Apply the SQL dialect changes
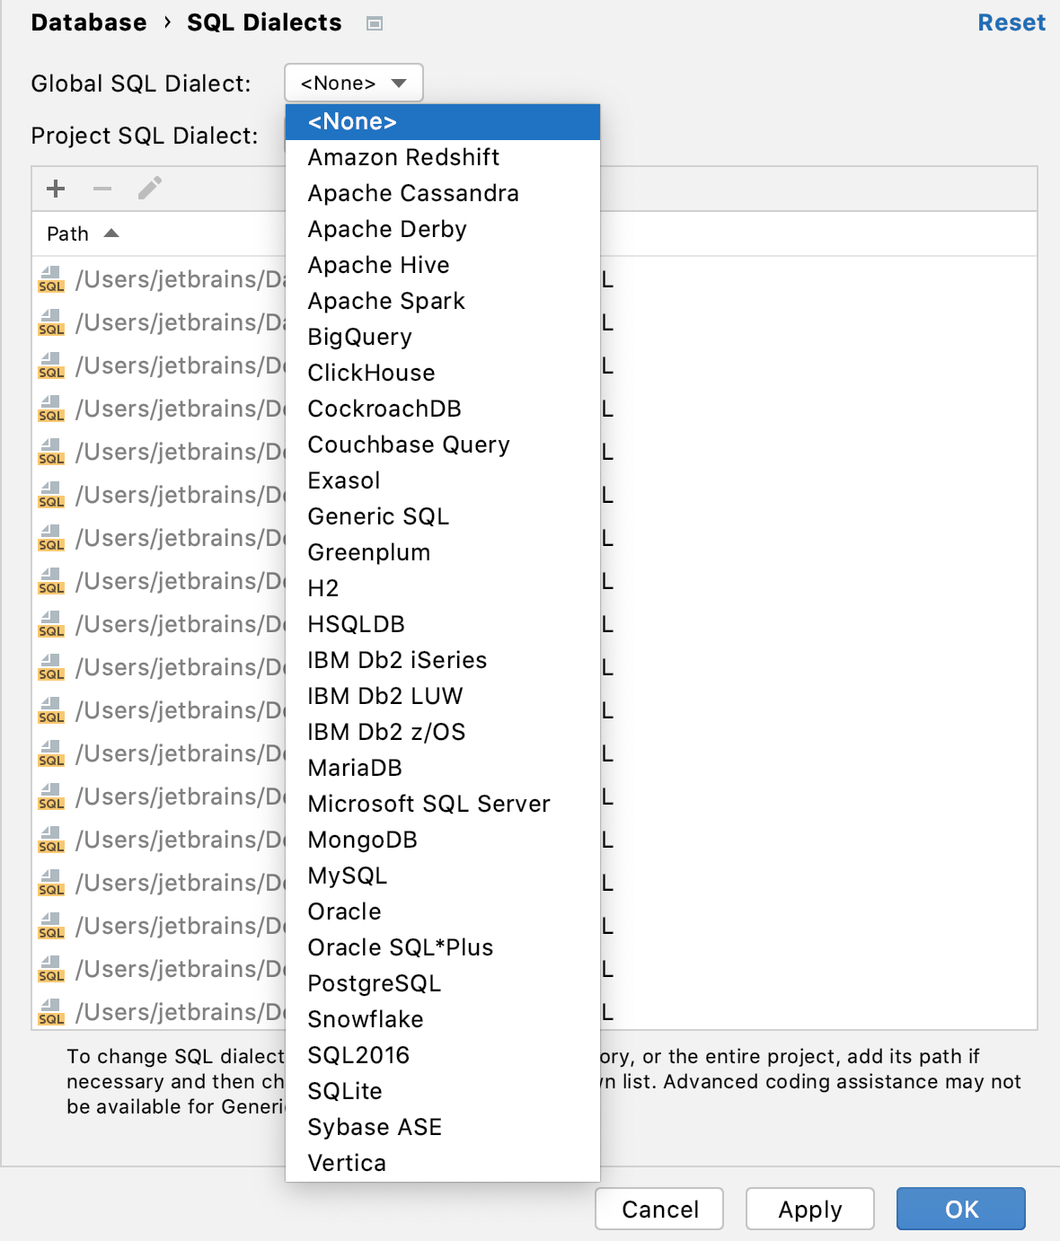This screenshot has width=1060, height=1241. (809, 1209)
